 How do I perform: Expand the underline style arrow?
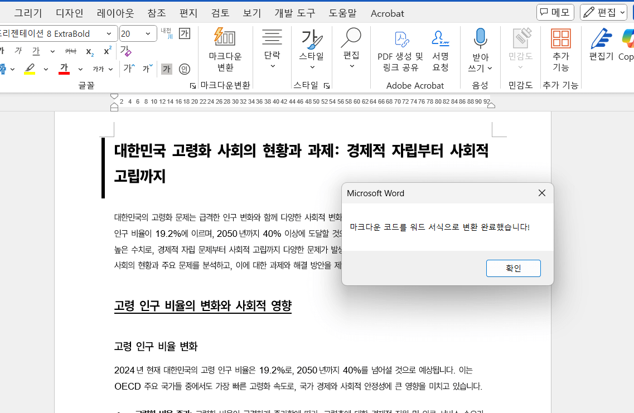[52, 51]
